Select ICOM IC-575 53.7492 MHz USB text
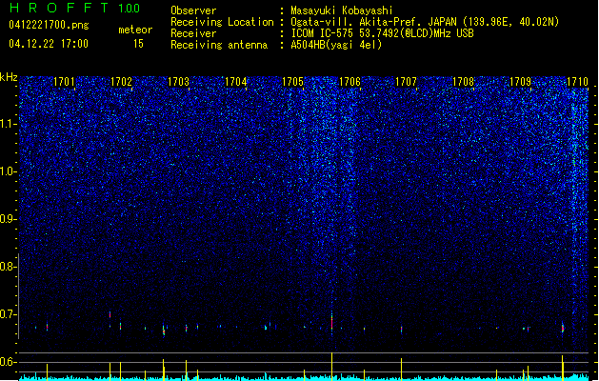The image size is (599, 381). point(382,33)
